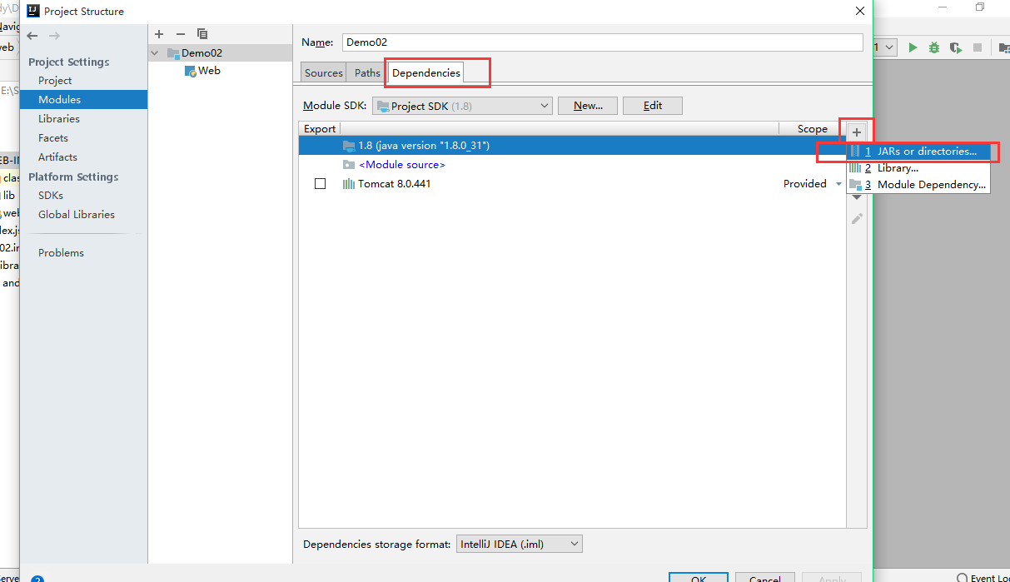This screenshot has width=1010, height=582.
Task: Click the pencil edit dependency icon
Action: (x=857, y=218)
